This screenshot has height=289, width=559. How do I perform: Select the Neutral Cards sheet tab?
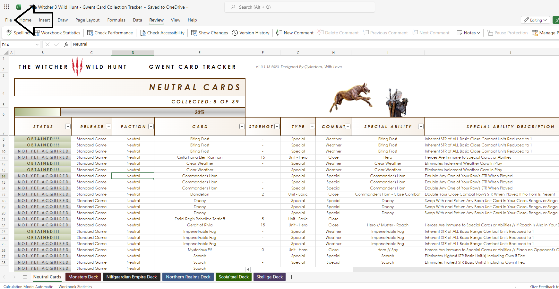tap(47, 277)
